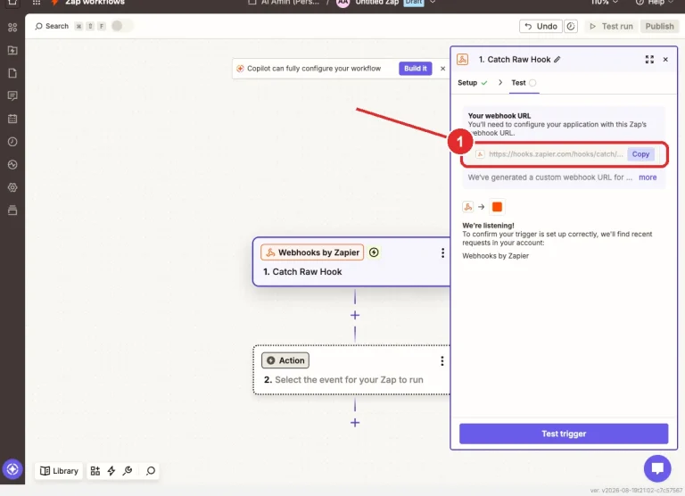
Task: Copy the webhook URL
Action: (640, 154)
